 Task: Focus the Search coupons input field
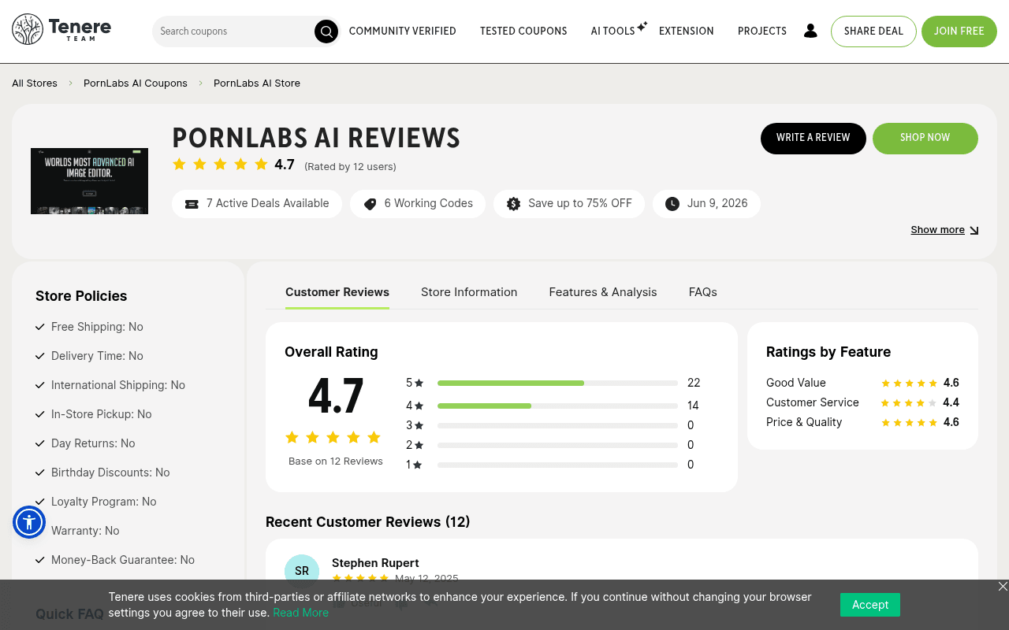click(x=234, y=31)
